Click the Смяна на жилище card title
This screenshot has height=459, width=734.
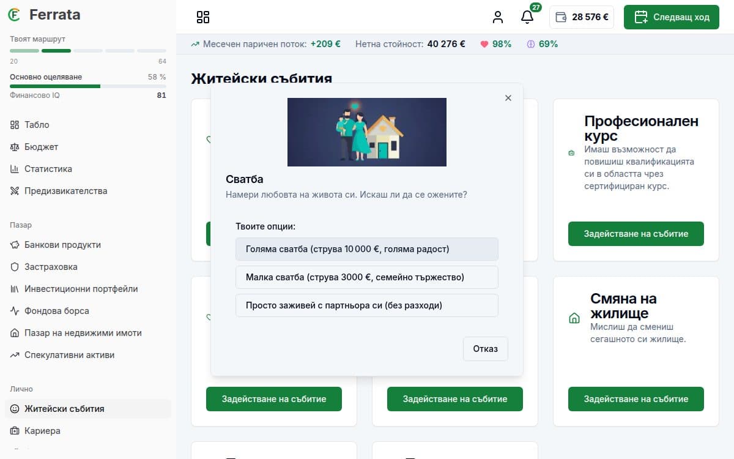click(x=623, y=306)
